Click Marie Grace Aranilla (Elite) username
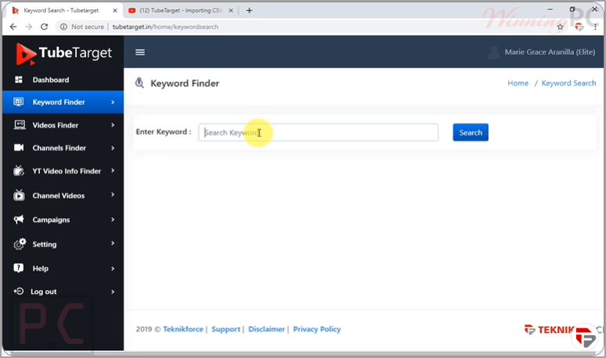This screenshot has width=606, height=358. [x=550, y=52]
